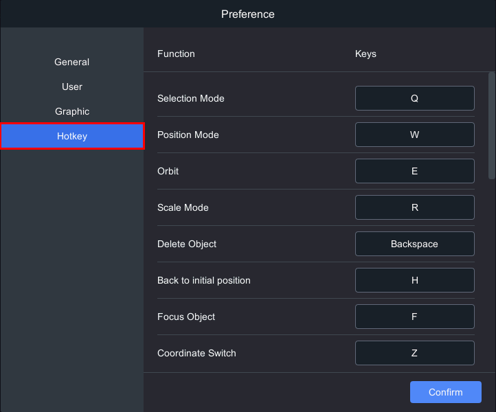496x412 pixels.
Task: Switch to the User preferences tab
Action: (72, 87)
